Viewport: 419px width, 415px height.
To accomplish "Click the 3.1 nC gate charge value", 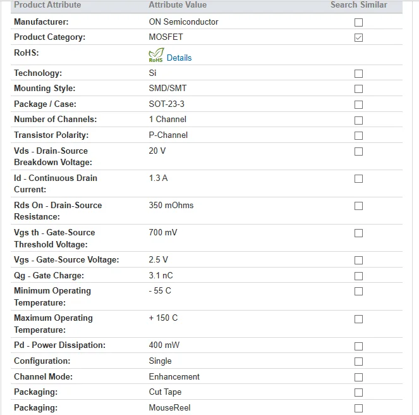I will click(x=161, y=275).
